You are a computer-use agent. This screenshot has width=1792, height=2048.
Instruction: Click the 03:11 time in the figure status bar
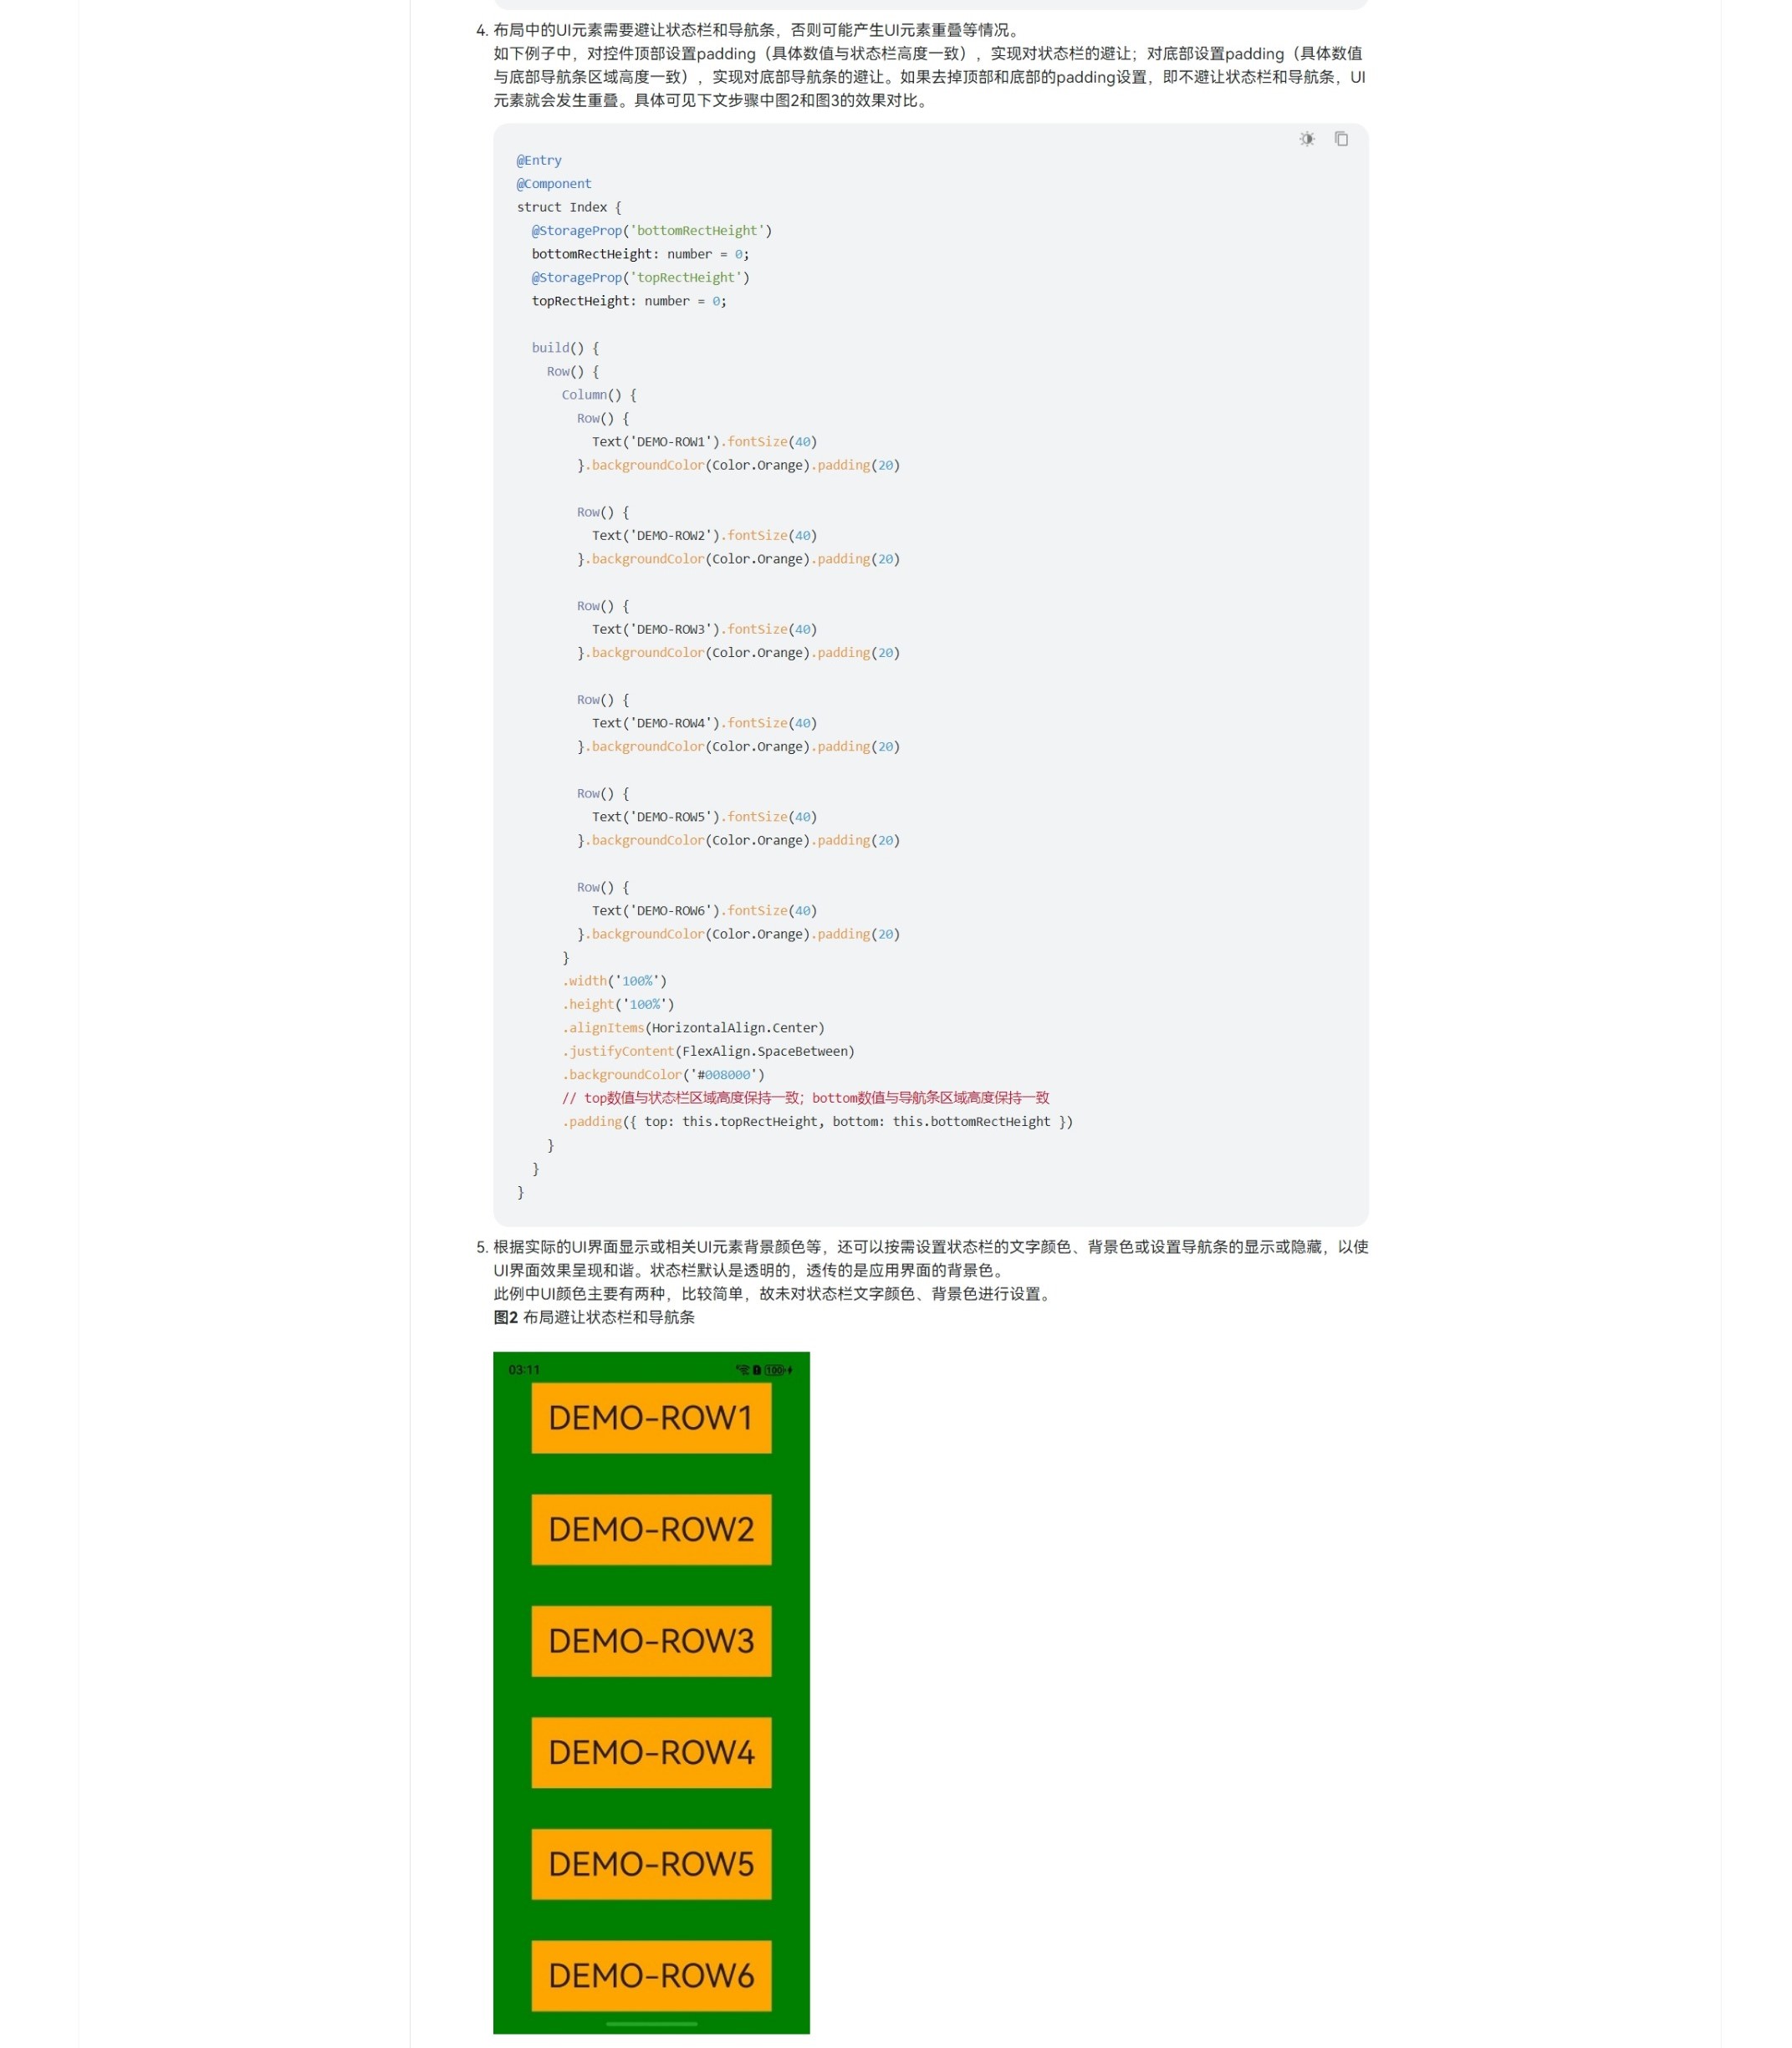tap(524, 1369)
